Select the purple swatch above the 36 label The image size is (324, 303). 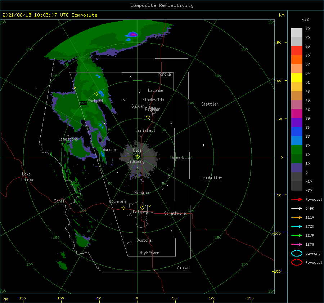click(297, 122)
